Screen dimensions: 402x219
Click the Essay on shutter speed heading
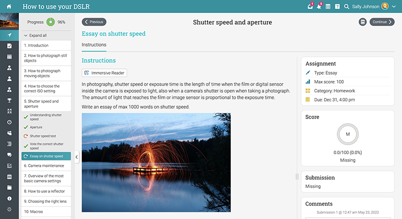tap(114, 34)
